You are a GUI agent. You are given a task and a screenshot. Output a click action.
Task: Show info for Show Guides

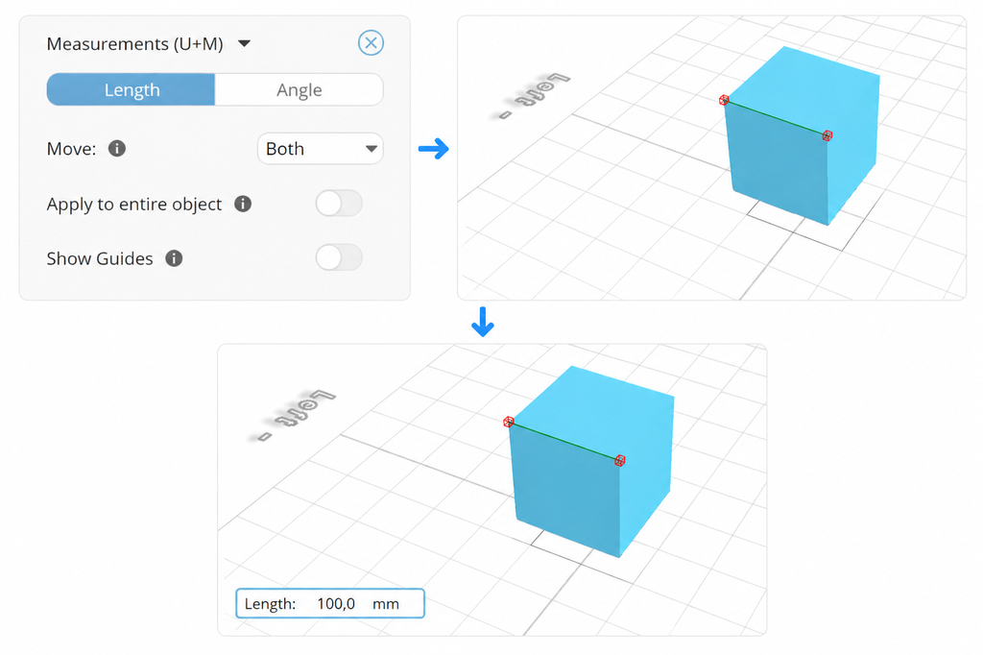pyautogui.click(x=174, y=257)
